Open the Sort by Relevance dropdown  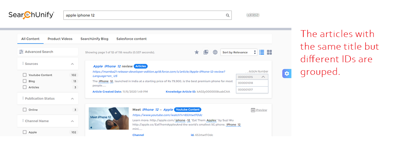pos(239,52)
